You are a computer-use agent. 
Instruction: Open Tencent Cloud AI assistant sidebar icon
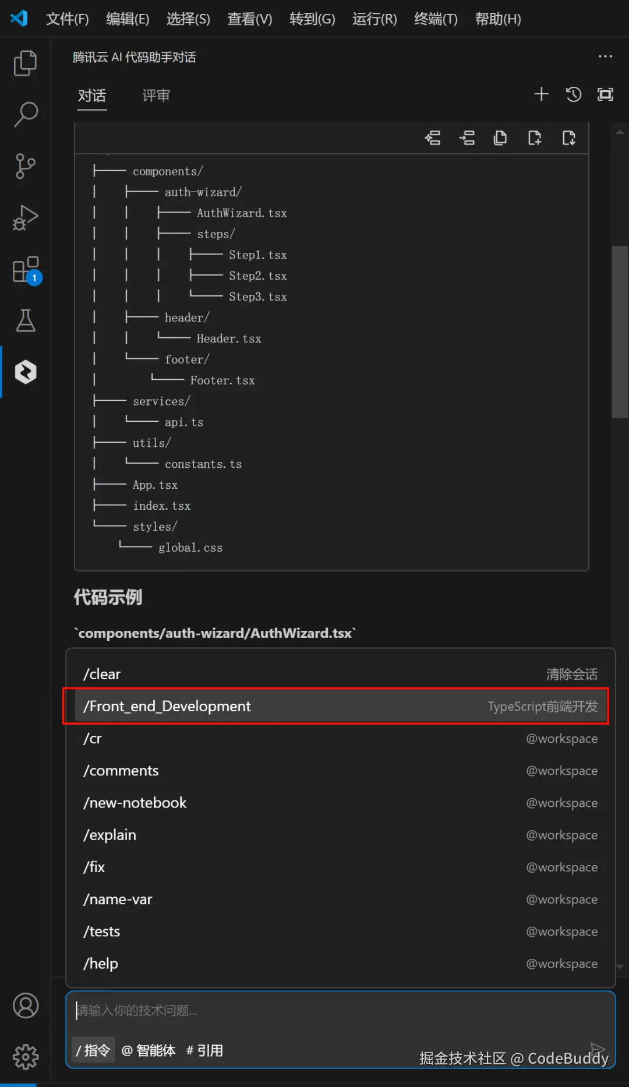tap(25, 372)
